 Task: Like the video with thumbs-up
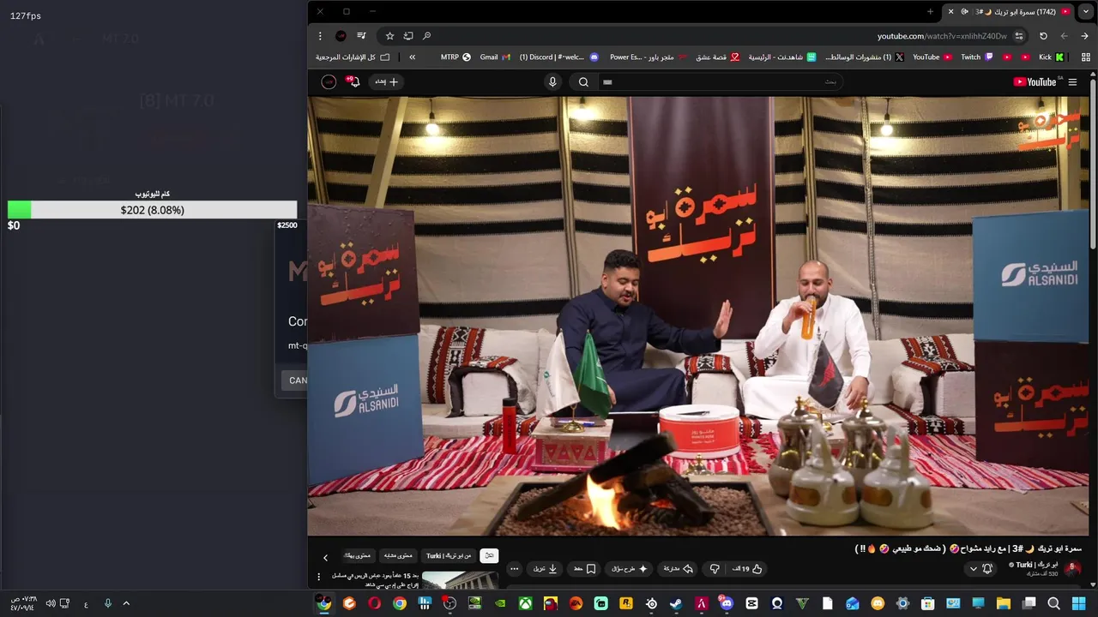coord(748,569)
